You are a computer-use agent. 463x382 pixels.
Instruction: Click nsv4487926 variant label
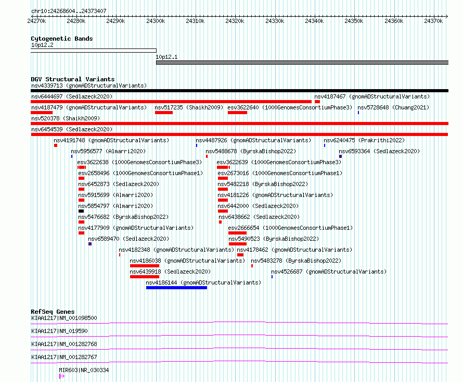pyautogui.click(x=253, y=140)
